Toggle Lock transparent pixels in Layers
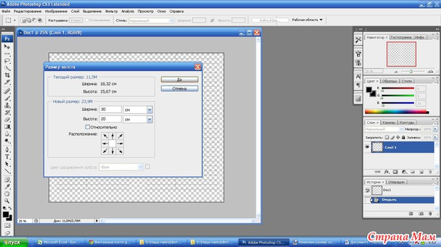 click(x=387, y=137)
